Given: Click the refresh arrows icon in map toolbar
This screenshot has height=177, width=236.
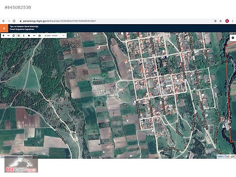Looking at the screenshot, I should (x=13, y=36).
